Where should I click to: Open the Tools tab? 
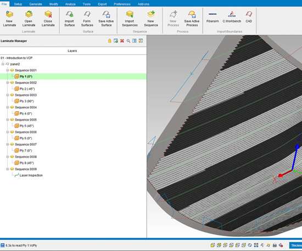click(x=87, y=4)
